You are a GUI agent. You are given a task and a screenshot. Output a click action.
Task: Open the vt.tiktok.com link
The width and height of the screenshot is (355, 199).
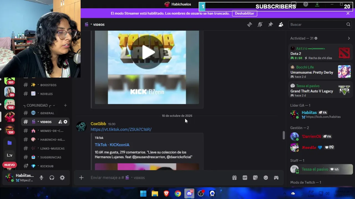pos(121,129)
